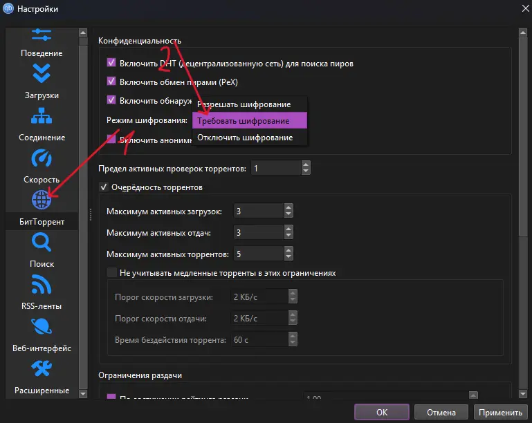532x423 pixels.
Task: Click Максимум активных отдач input field
Action: coord(259,232)
